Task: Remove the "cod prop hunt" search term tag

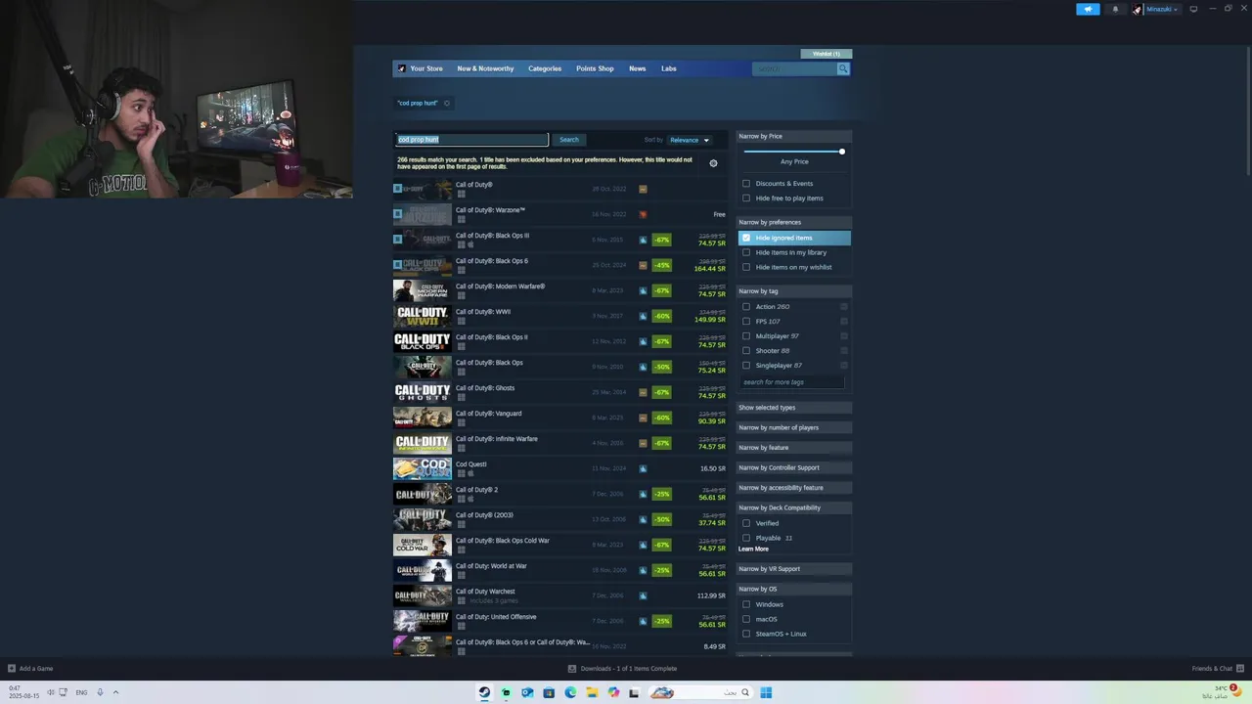Action: click(447, 103)
